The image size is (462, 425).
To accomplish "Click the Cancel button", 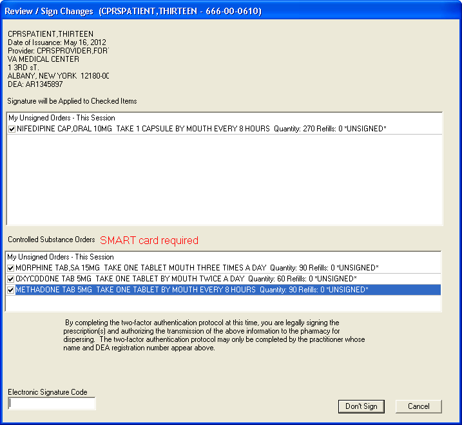I will click(x=418, y=406).
